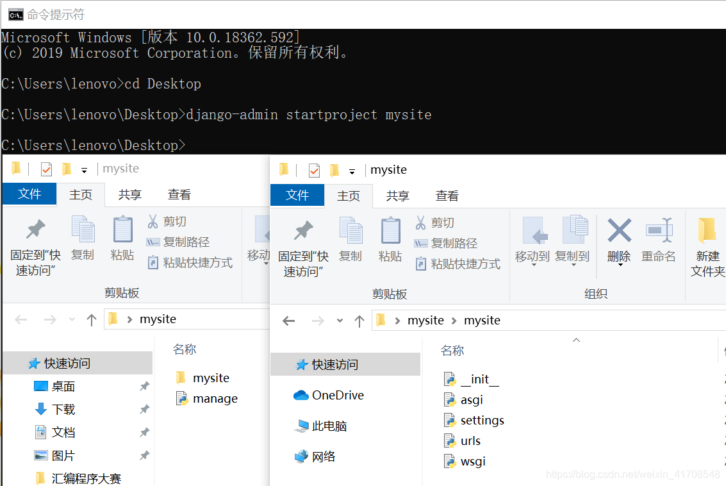Select Home (主页) tab in right window
Image resolution: width=726 pixels, height=486 pixels.
348,196
